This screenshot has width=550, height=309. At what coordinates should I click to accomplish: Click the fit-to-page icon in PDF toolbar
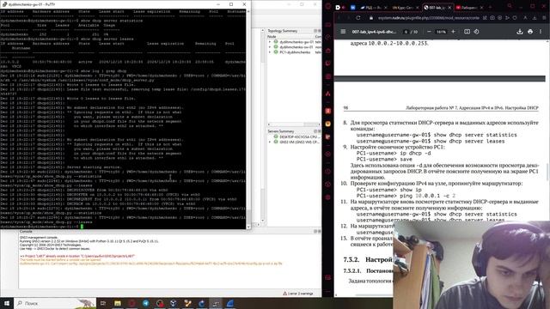(x=467, y=32)
